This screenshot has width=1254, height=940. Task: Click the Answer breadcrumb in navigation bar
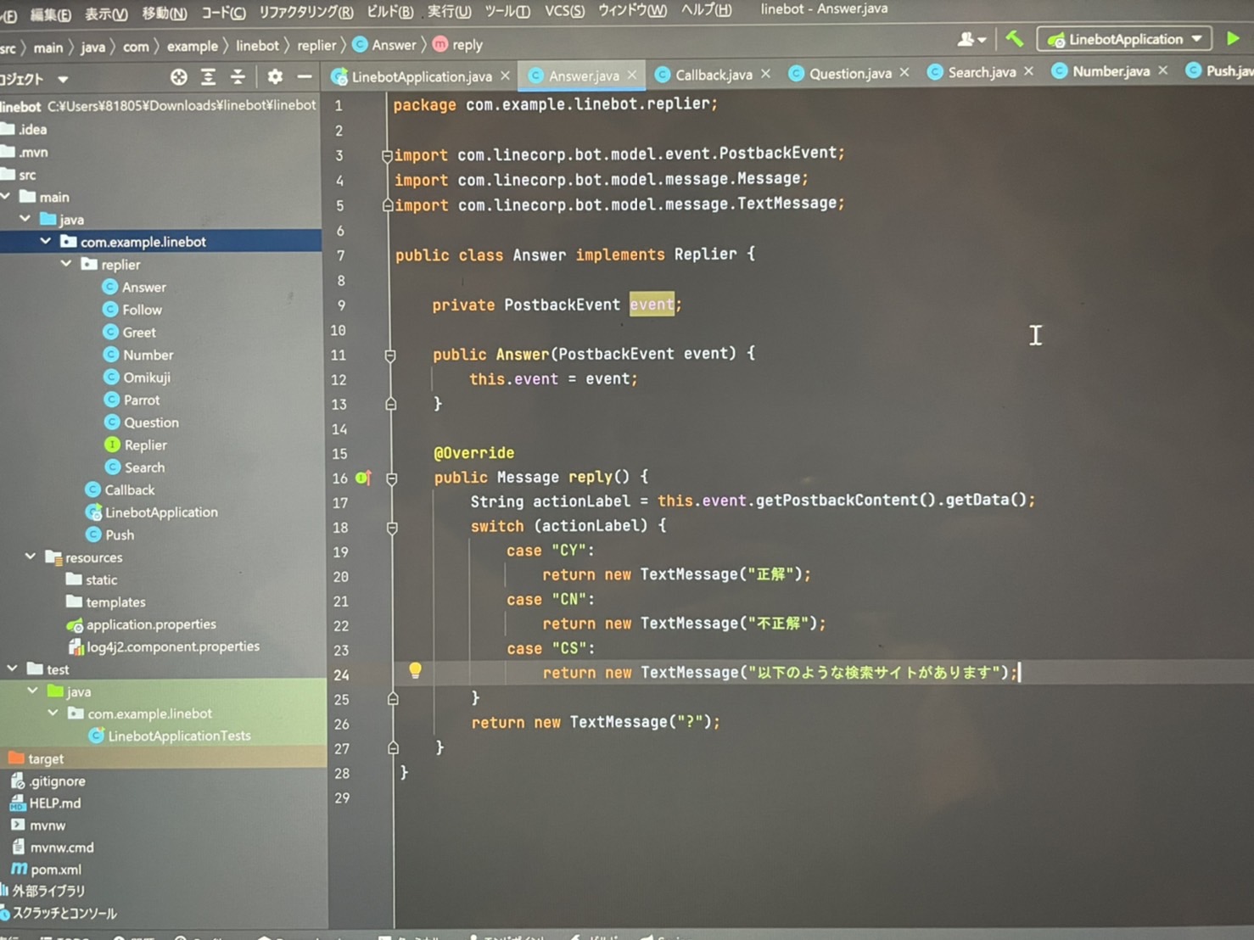[393, 45]
